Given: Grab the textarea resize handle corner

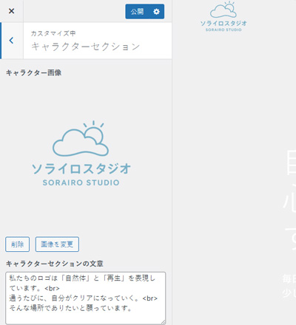Looking at the screenshot, I should click(x=164, y=322).
